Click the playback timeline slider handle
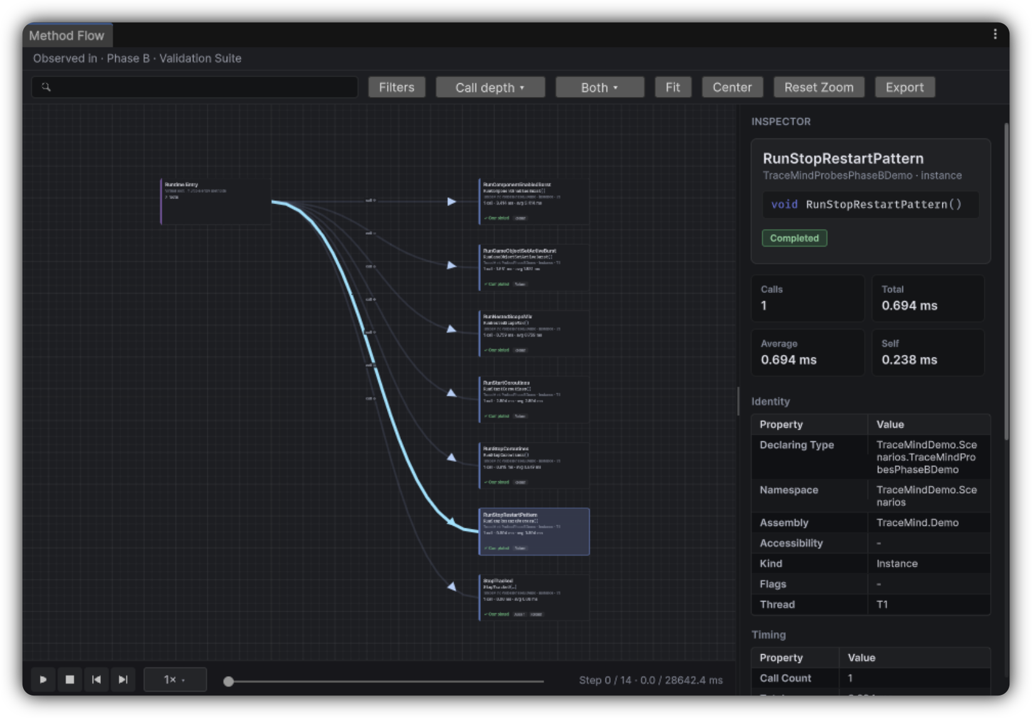Image resolution: width=1032 pixels, height=718 pixels. 229,681
